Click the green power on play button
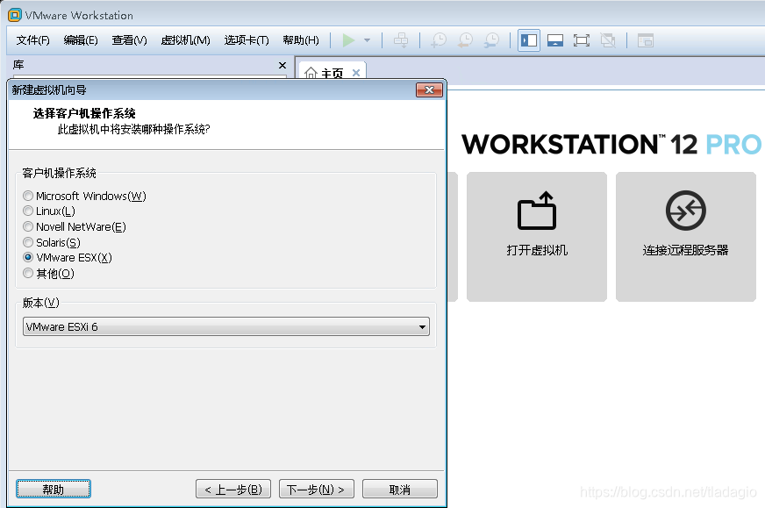This screenshot has height=508, width=765. point(348,40)
